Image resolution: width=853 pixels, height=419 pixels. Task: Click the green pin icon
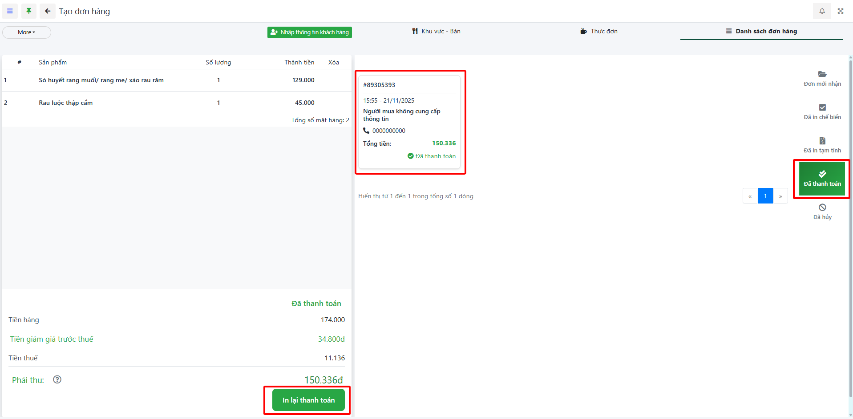pos(29,11)
